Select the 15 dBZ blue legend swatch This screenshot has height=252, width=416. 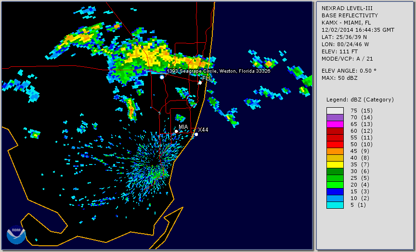click(x=335, y=191)
